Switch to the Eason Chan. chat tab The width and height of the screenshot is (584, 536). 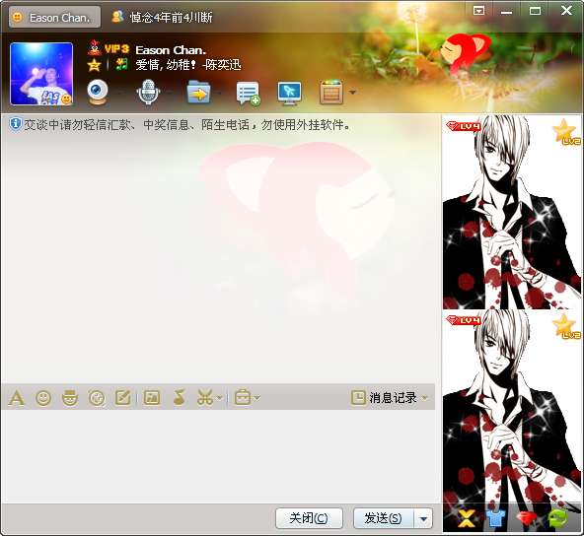55,17
